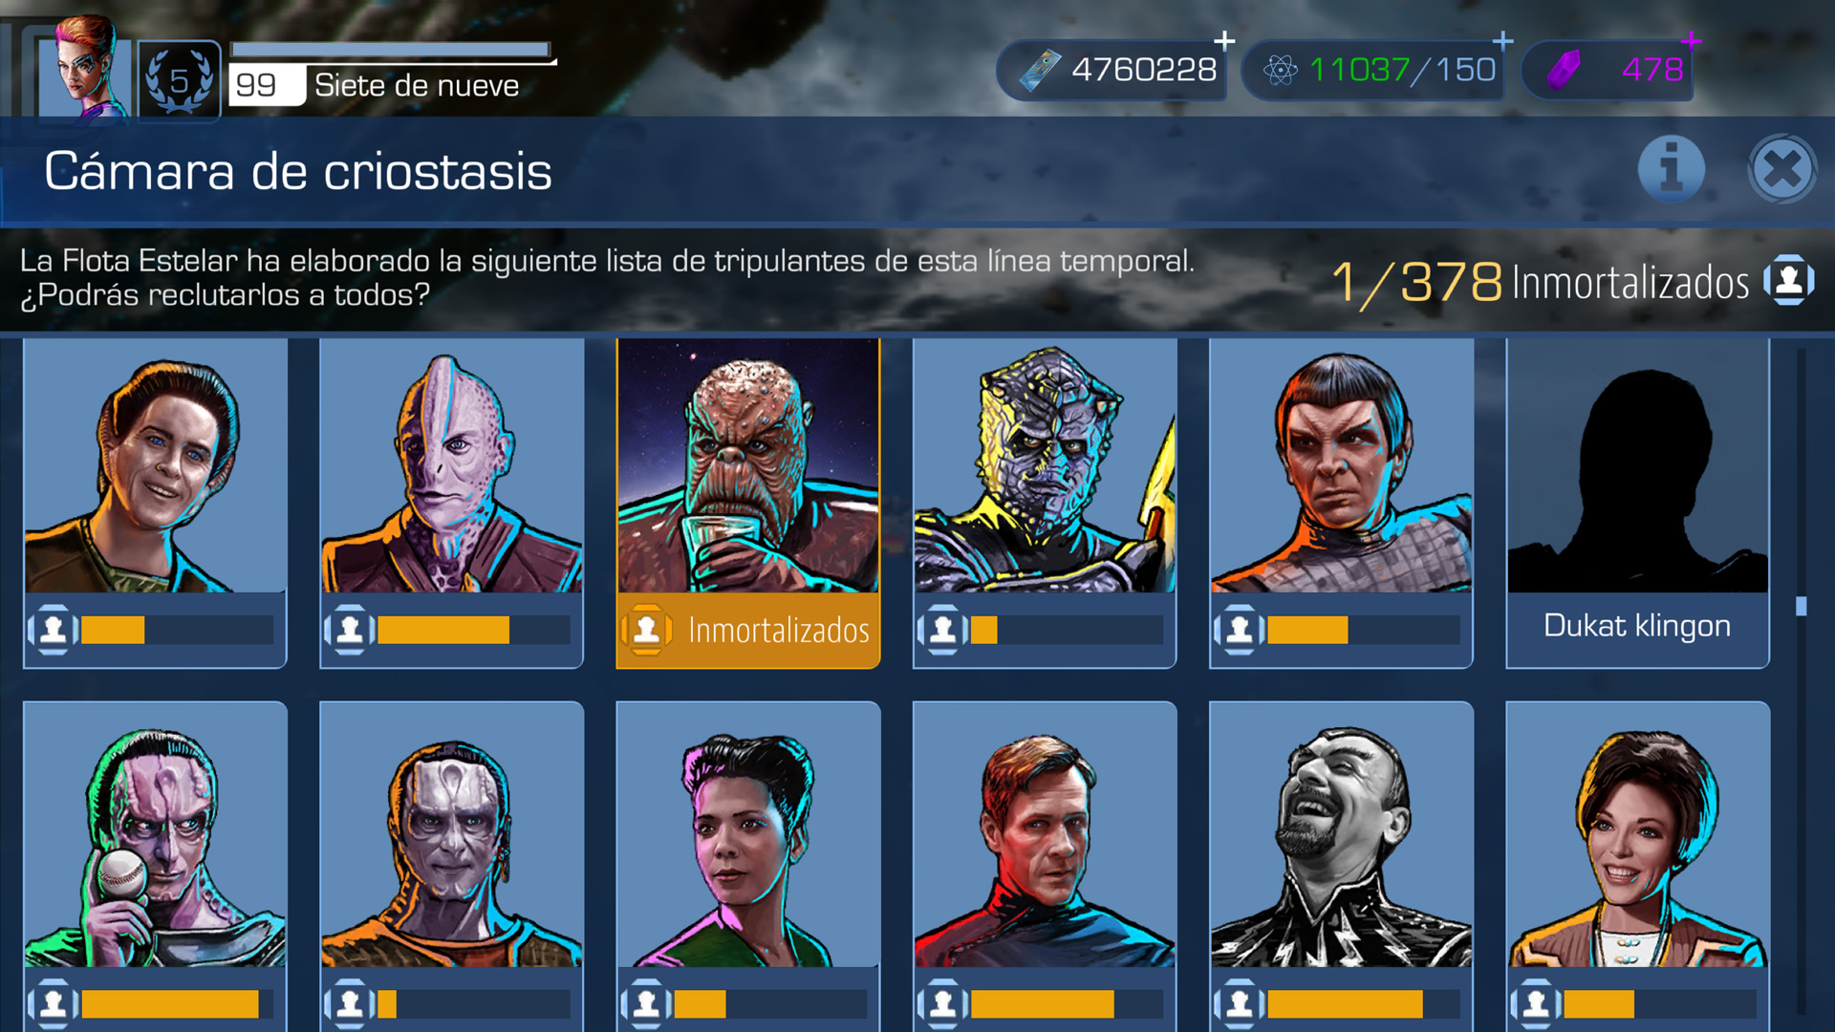Open the yellow-scaled alien crew card

(1045, 503)
